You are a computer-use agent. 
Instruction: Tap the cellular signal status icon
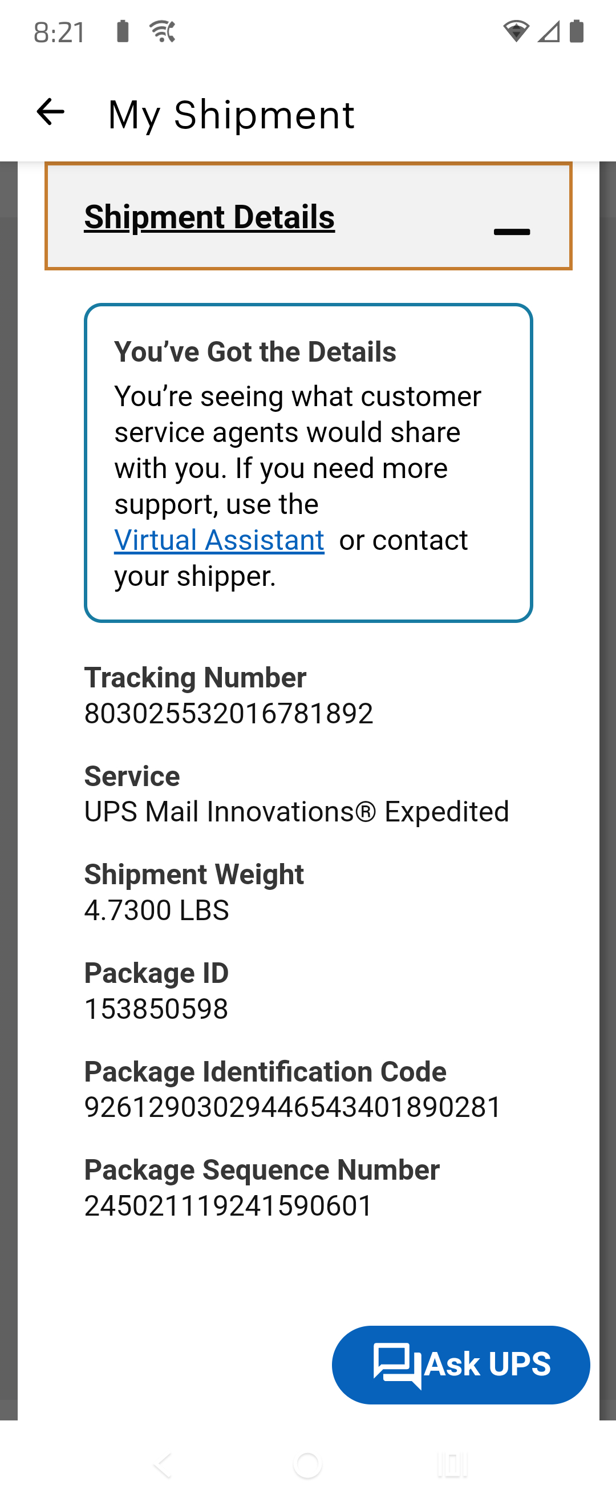point(548,31)
